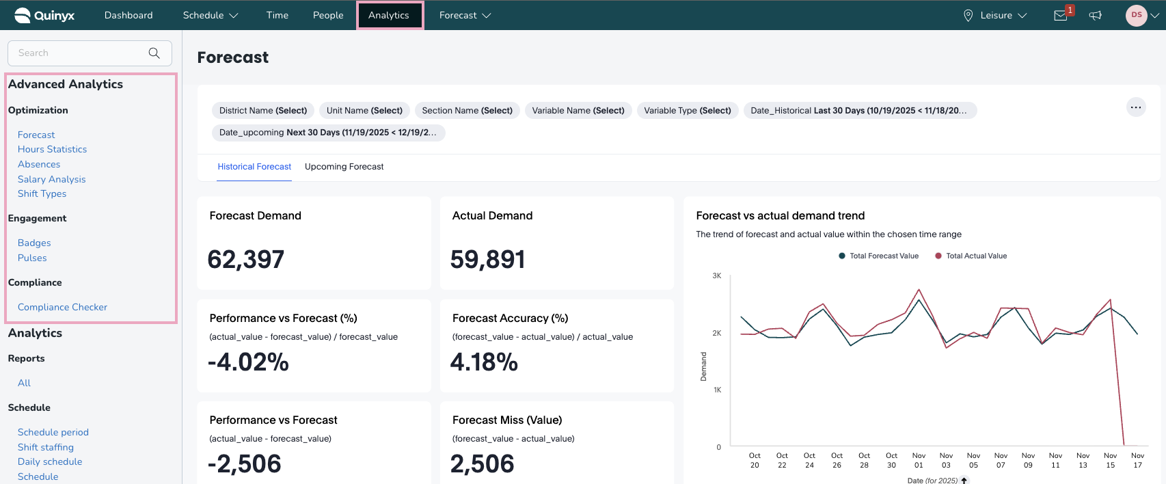Expand the Schedule menu dropdown
This screenshot has width=1166, height=484.
point(210,15)
